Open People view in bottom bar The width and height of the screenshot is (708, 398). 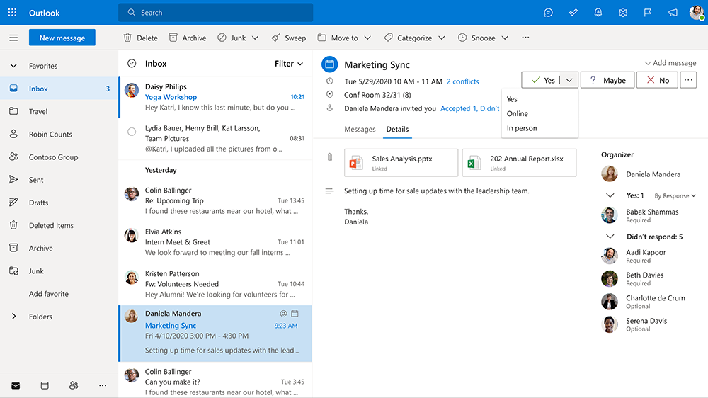(74, 385)
